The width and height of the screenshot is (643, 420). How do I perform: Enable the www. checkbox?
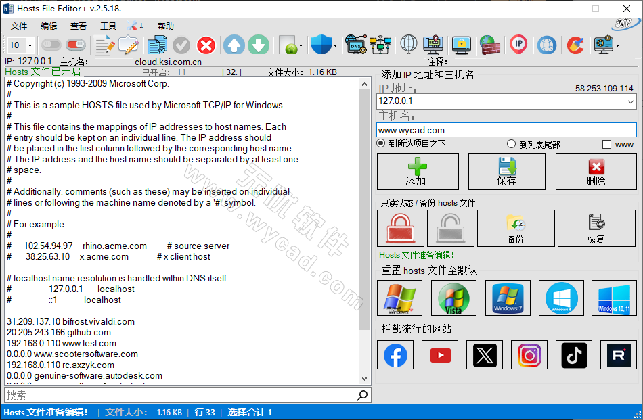click(x=607, y=144)
